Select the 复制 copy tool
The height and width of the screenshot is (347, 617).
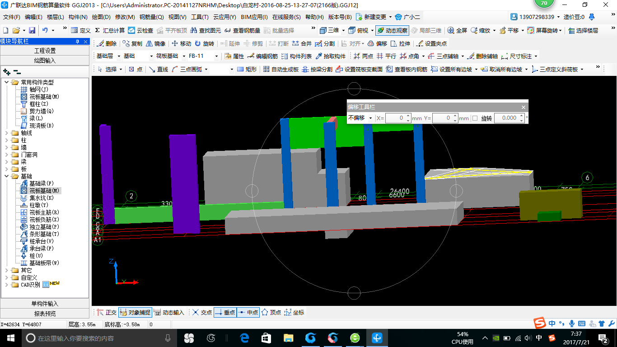click(x=132, y=43)
